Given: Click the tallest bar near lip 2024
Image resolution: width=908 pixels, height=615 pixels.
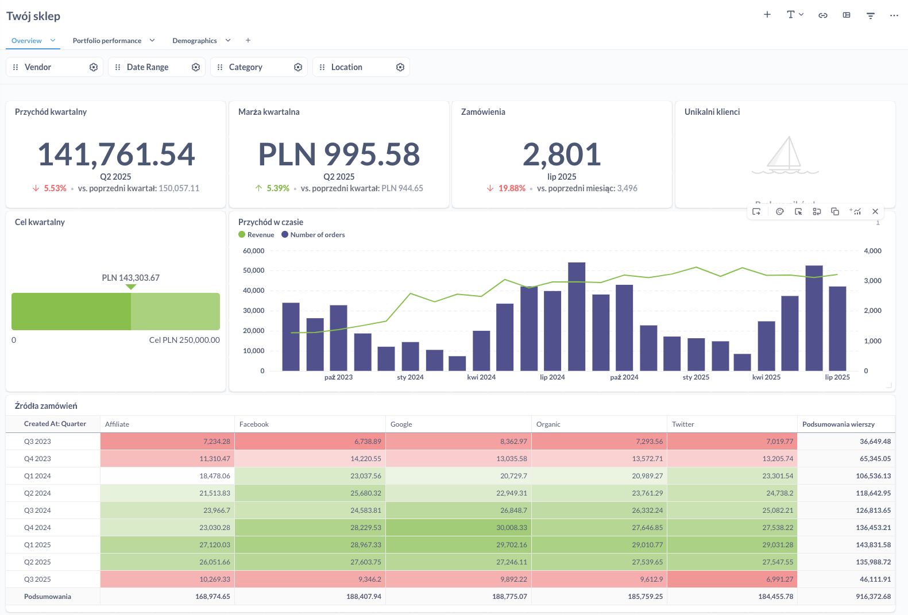Looking at the screenshot, I should coord(577,316).
